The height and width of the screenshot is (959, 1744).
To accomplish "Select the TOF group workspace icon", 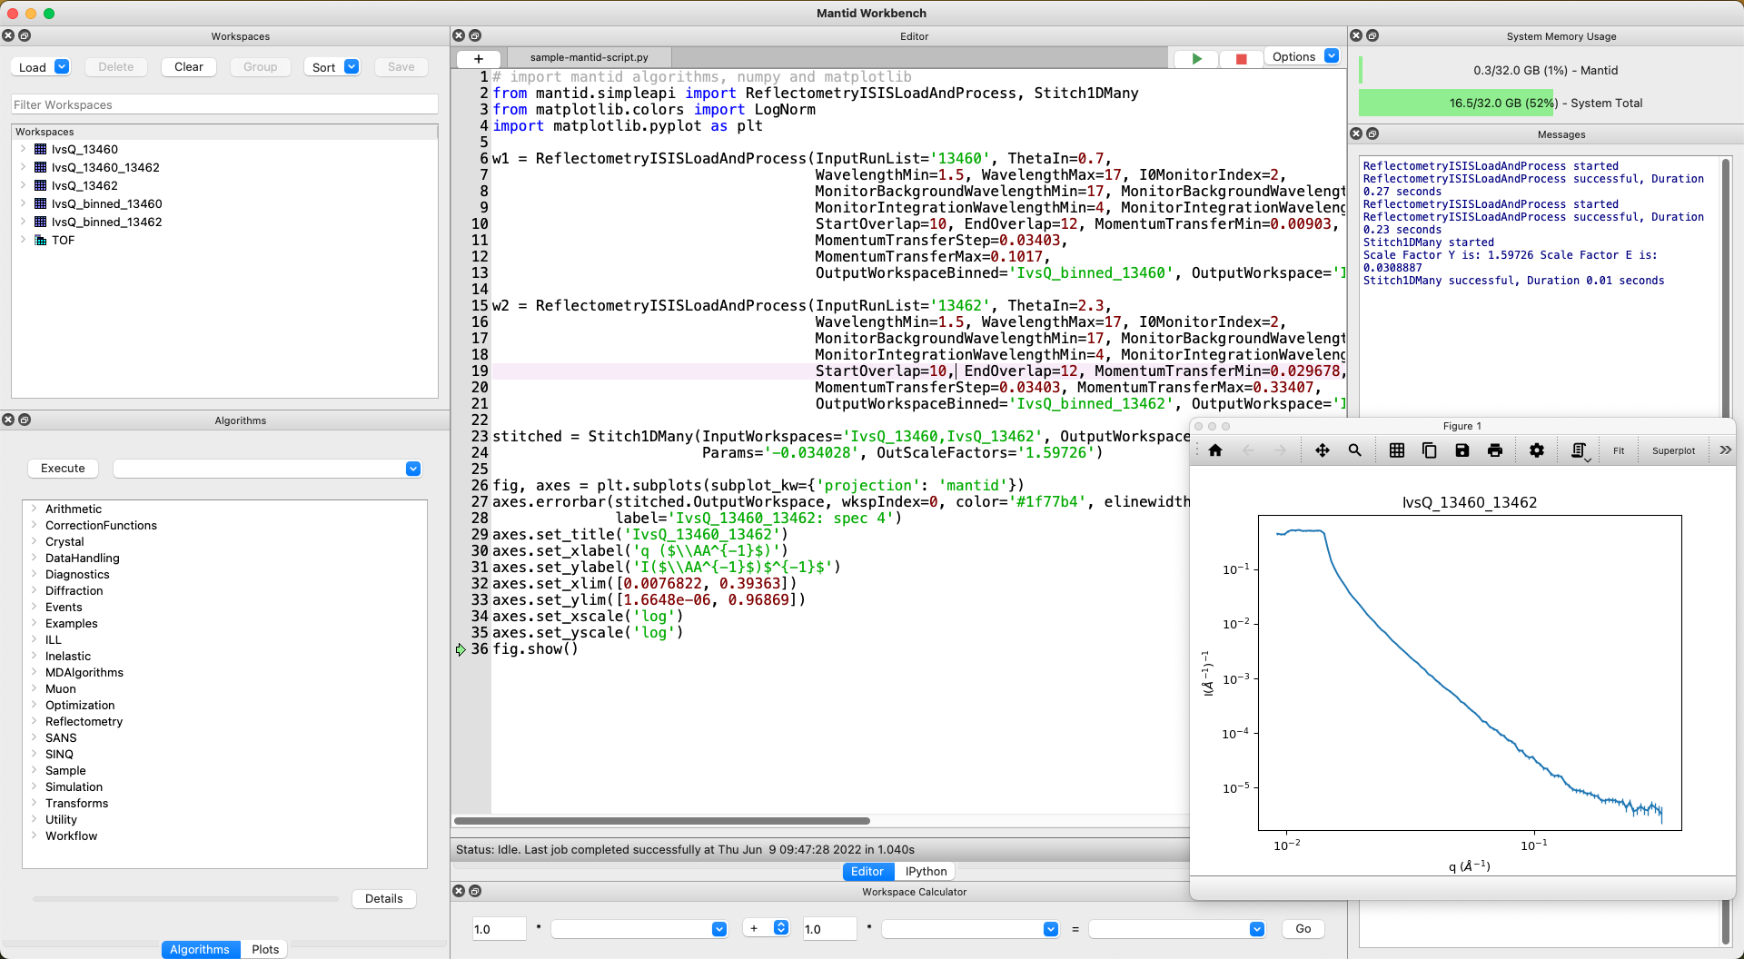I will tap(40, 240).
